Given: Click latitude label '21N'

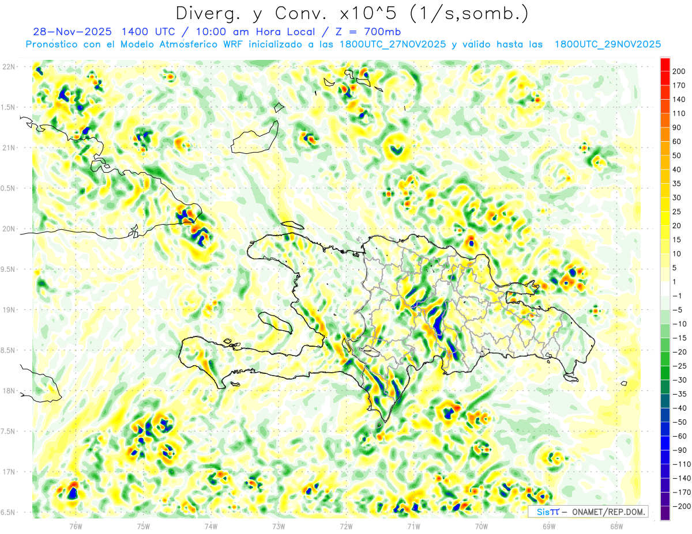Looking at the screenshot, I should click(8, 148).
